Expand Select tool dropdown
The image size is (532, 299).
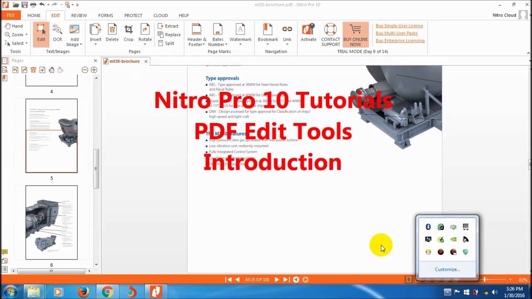click(26, 43)
